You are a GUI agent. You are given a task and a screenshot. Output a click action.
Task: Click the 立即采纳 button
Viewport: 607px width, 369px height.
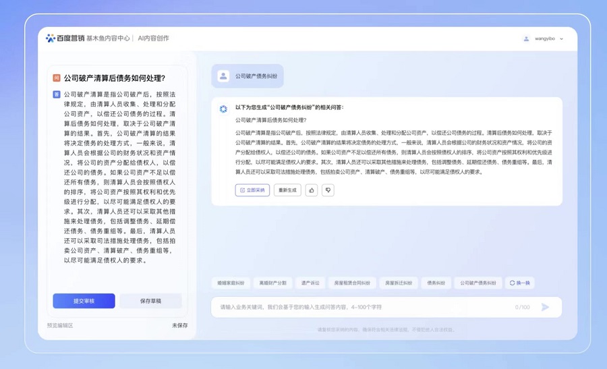pos(252,190)
